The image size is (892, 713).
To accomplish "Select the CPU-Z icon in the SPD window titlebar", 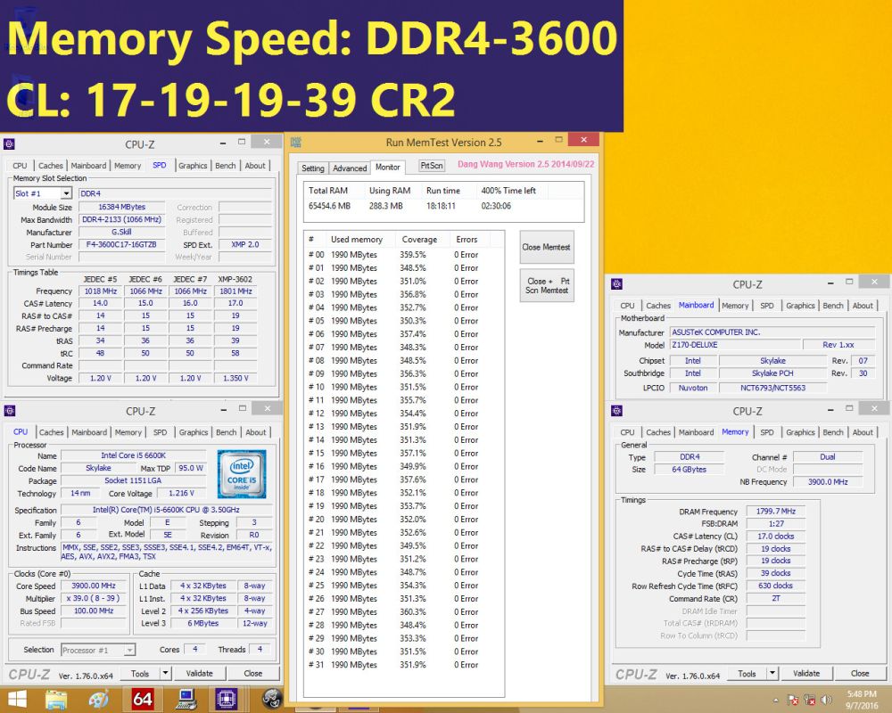I will click(9, 142).
